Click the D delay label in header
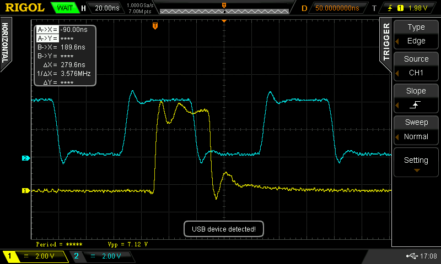The image size is (441, 264). 304,8
